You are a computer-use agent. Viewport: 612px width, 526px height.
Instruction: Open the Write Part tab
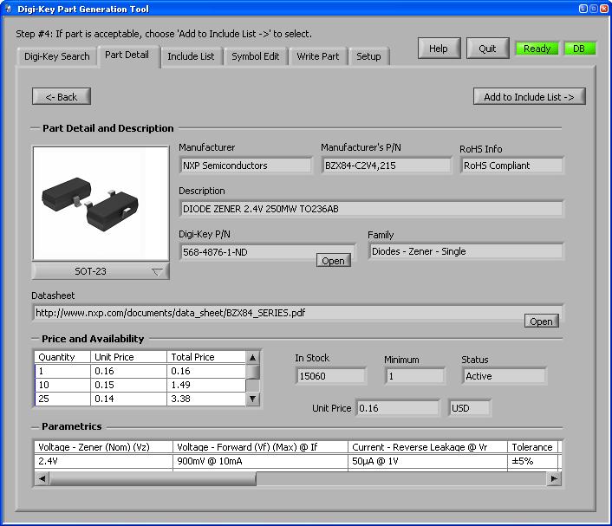pyautogui.click(x=318, y=56)
